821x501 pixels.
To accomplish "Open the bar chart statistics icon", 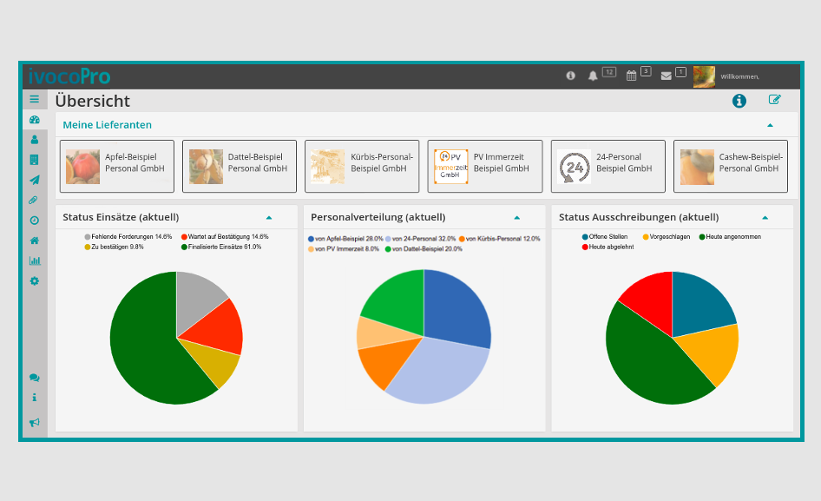I will pos(35,260).
